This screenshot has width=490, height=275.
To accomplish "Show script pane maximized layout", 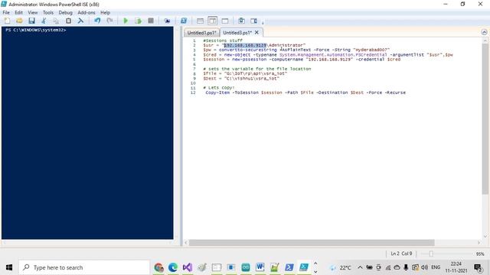I will point(225,21).
